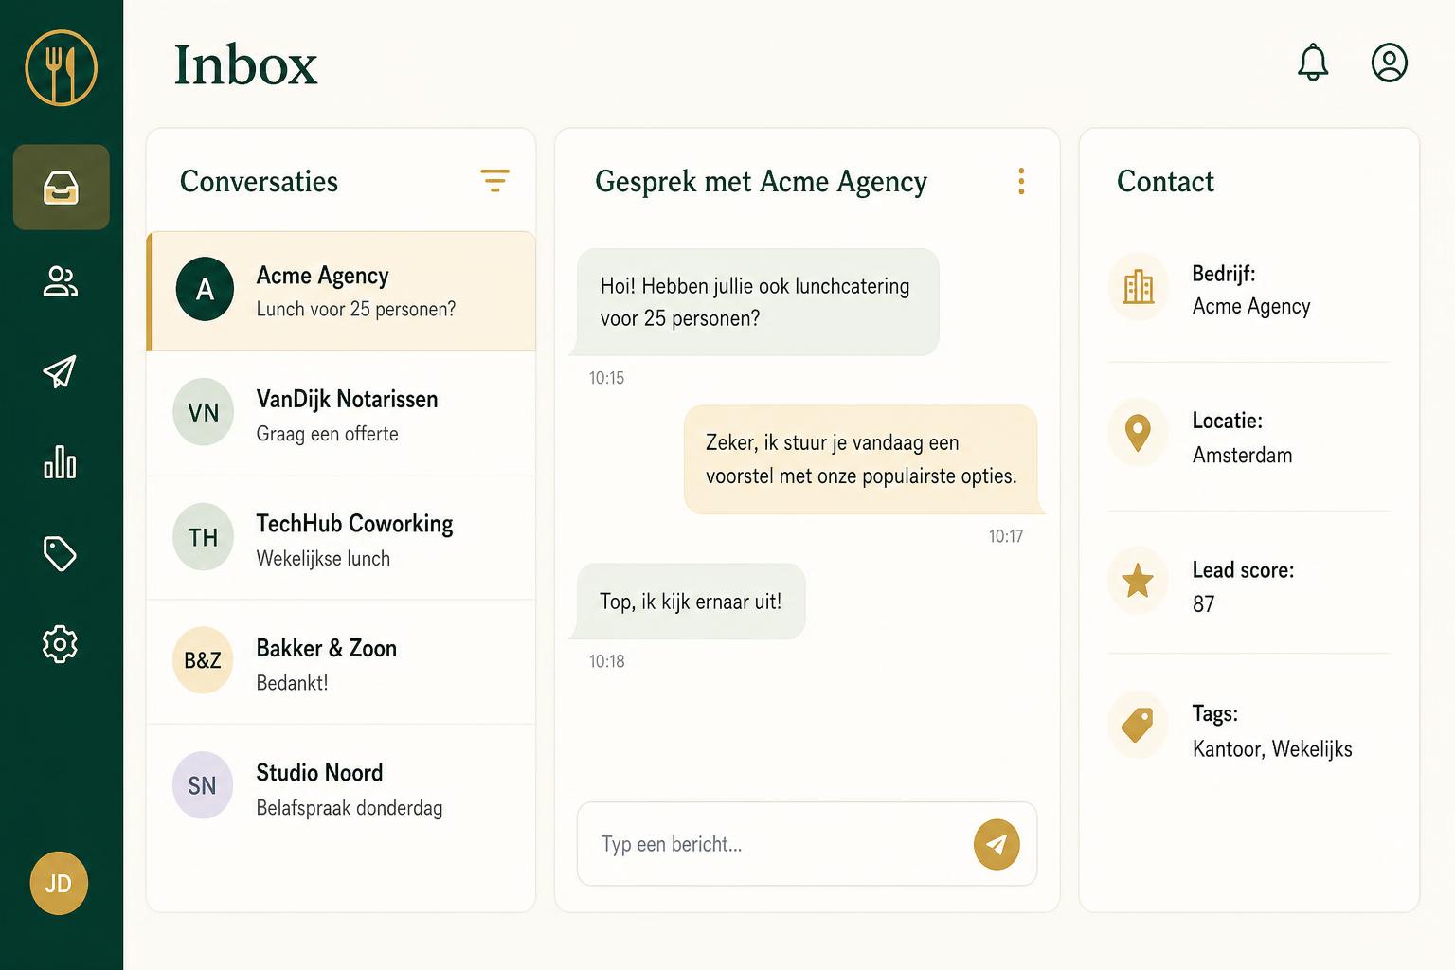Click the 'Gesprek met Acme Agency' heading
The height and width of the screenshot is (970, 1455).
coord(761,181)
